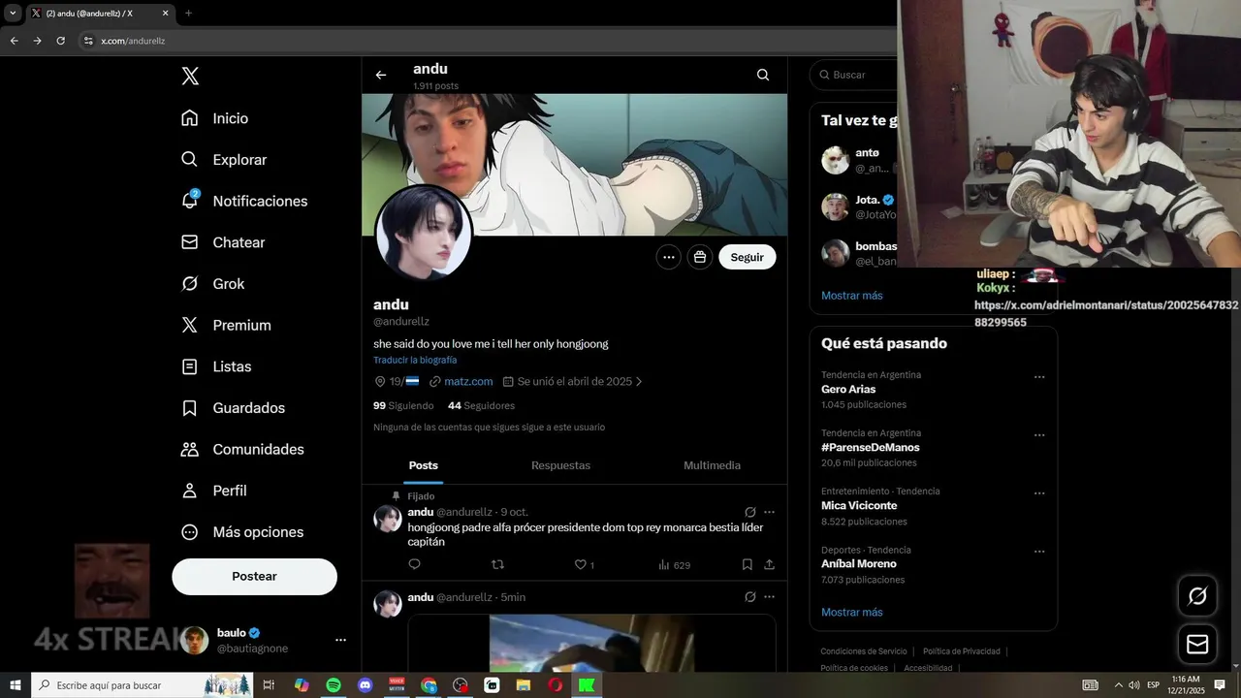The height and width of the screenshot is (698, 1241).
Task: View 44 Seguidores list
Action: [x=481, y=405]
